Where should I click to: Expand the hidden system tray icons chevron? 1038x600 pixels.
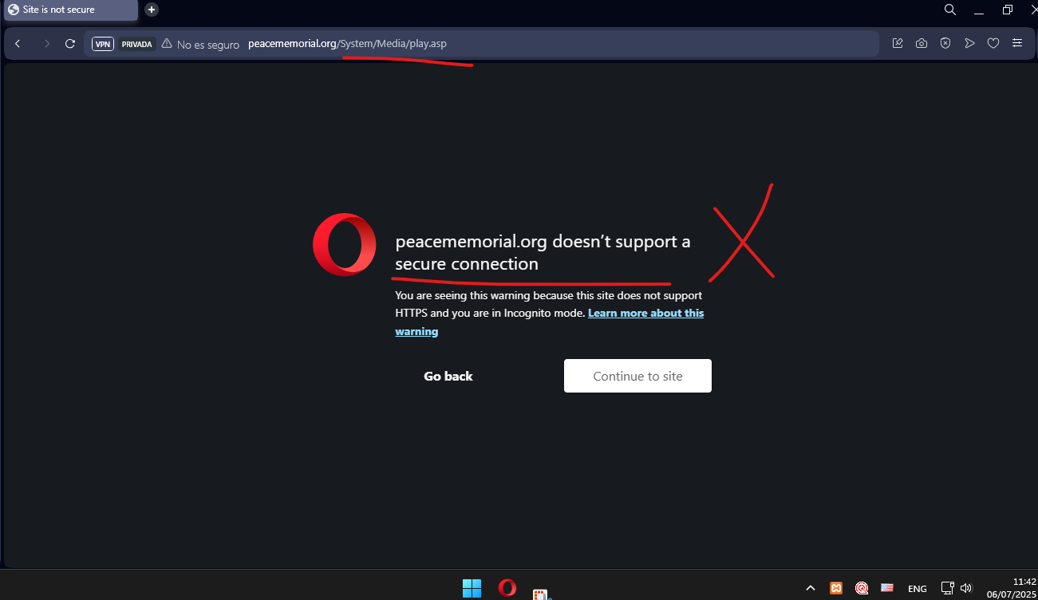(811, 588)
